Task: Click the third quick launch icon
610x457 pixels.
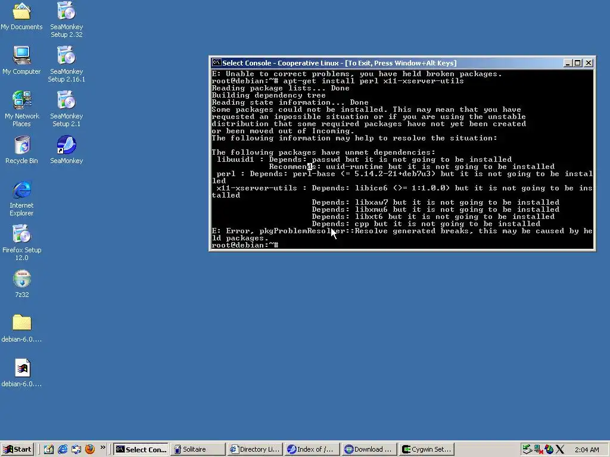Action: (76, 449)
